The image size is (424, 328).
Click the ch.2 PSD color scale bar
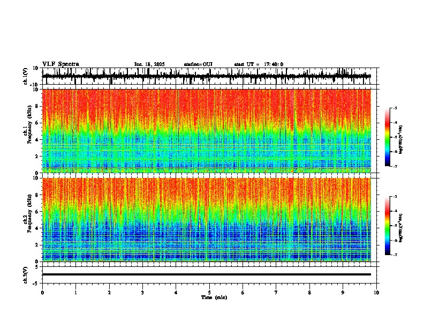coord(388,226)
